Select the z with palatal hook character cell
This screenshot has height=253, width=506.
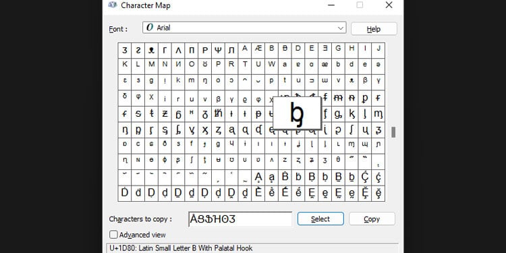coord(218,130)
